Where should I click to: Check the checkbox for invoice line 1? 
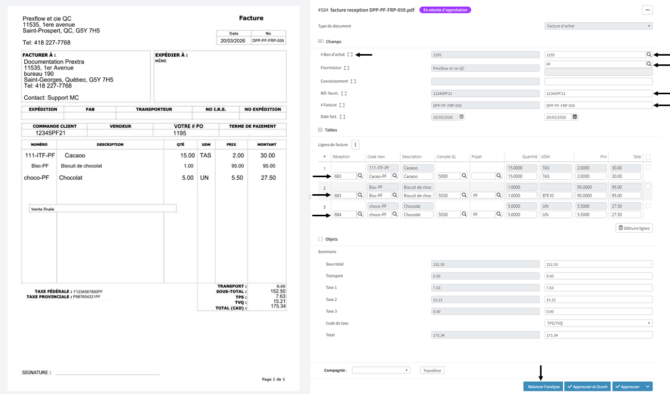(x=648, y=167)
